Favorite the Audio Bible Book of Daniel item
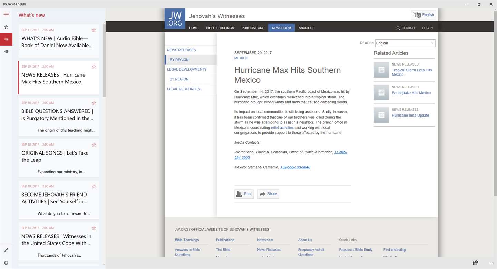The width and height of the screenshot is (497, 269). [94, 30]
